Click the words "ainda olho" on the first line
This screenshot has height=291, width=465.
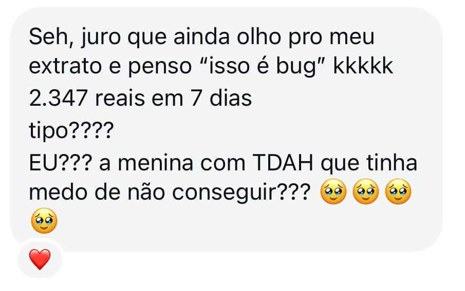click(x=227, y=37)
